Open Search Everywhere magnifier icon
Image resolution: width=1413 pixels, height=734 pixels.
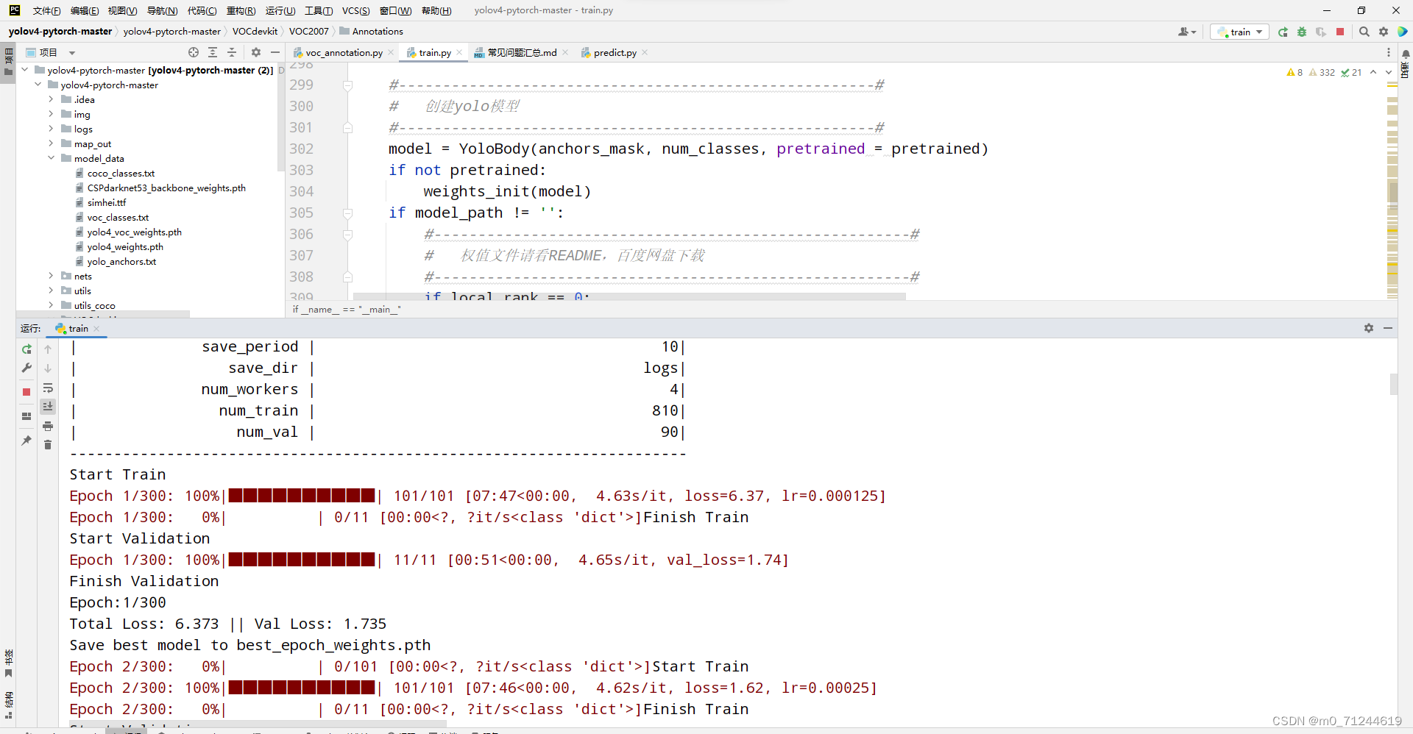[x=1364, y=32]
